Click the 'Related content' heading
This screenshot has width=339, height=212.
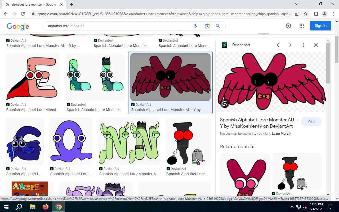237,147
